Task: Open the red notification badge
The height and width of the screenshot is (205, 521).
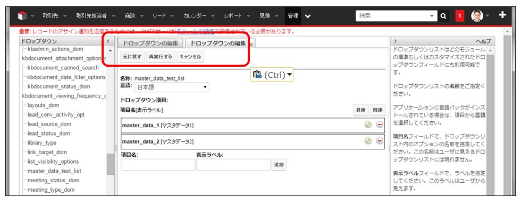Action: coord(460,16)
